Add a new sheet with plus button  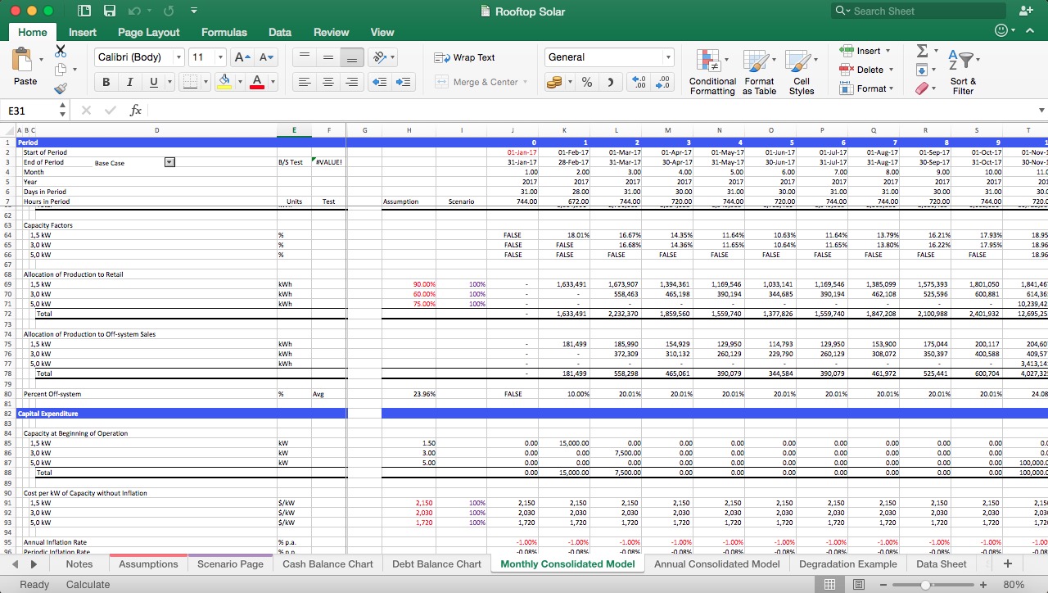click(1008, 564)
